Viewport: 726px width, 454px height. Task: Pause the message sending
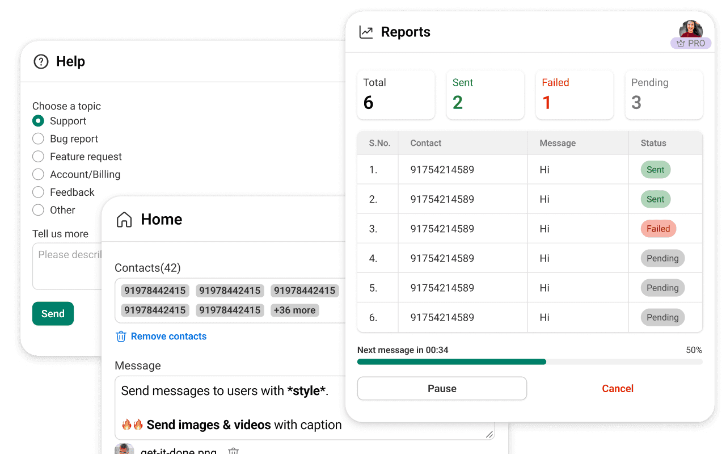442,389
